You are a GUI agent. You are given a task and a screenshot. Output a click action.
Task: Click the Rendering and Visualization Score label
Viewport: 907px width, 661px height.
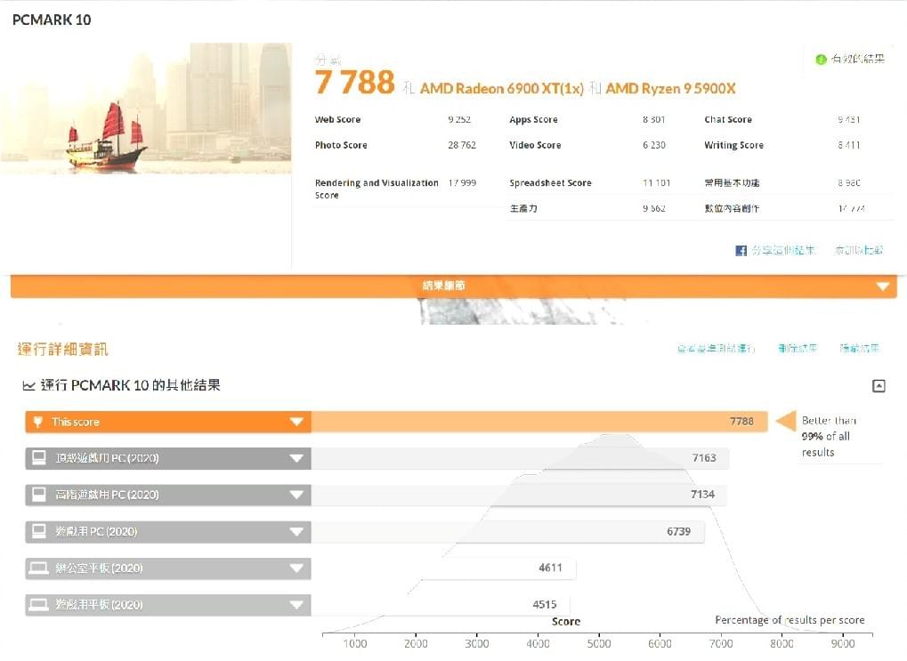point(377,189)
